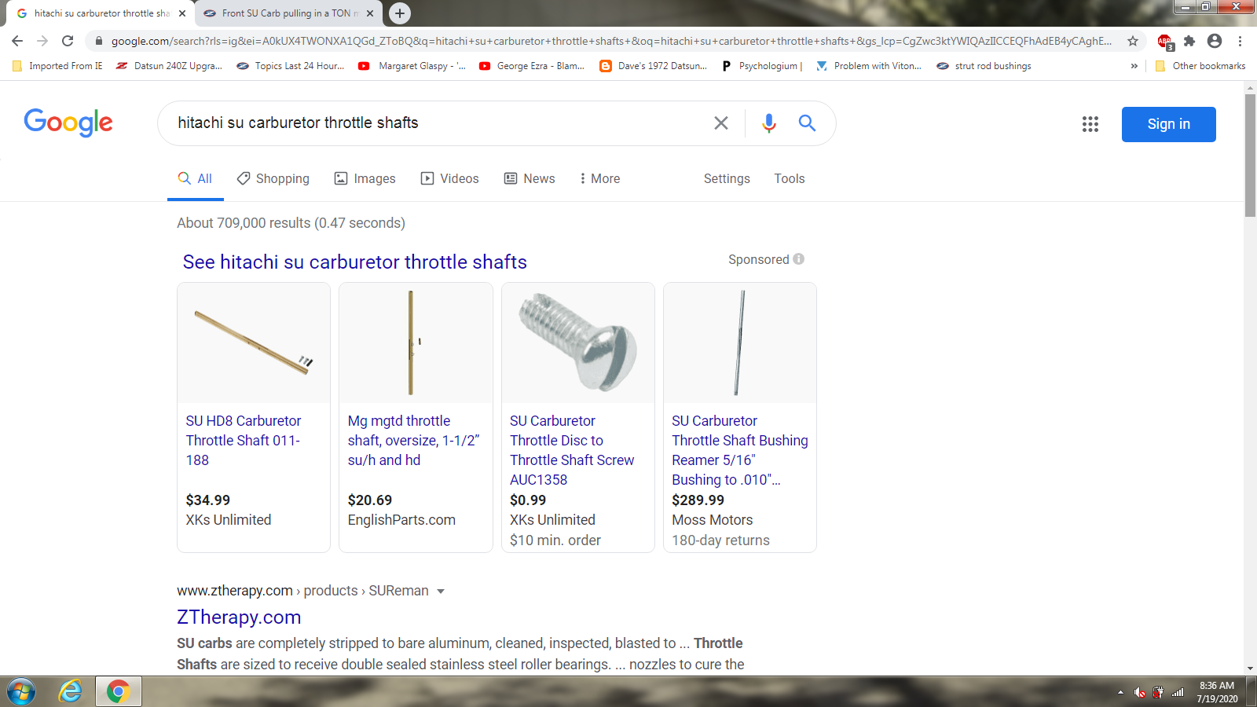This screenshot has width=1257, height=707.
Task: Clear the search box with the X
Action: pyautogui.click(x=720, y=123)
